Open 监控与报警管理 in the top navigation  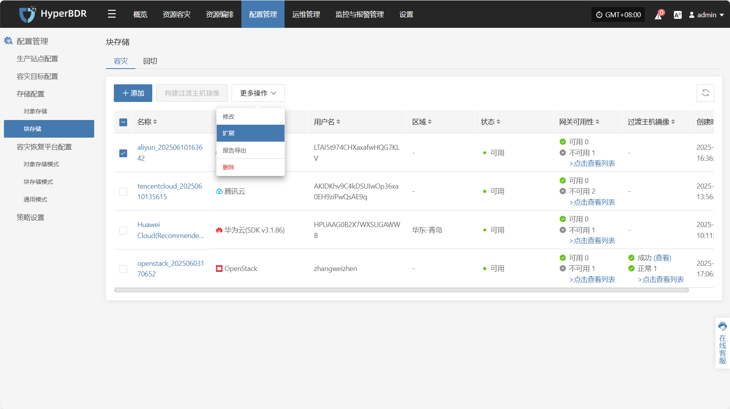[x=360, y=15]
